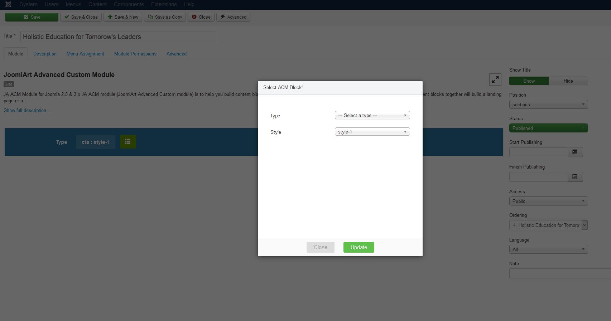Open the Type dropdown in the dialog
The height and width of the screenshot is (321, 611).
click(372, 115)
